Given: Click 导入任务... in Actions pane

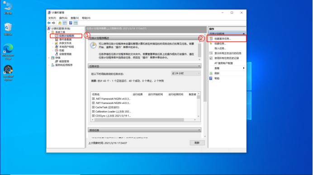Looking at the screenshot, I should tap(220, 49).
